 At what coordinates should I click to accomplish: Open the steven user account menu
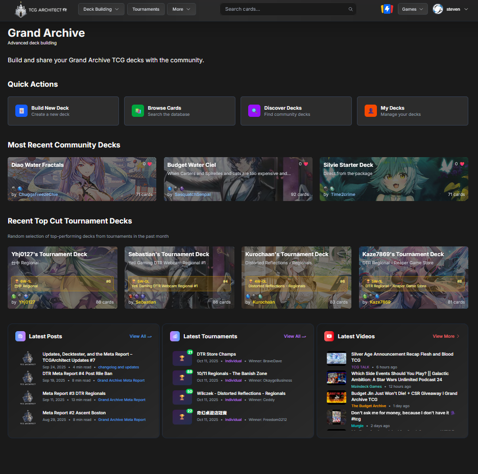coord(450,9)
